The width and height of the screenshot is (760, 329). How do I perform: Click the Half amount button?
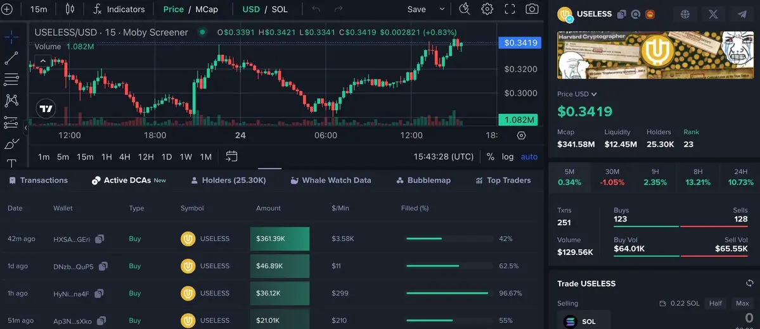click(716, 303)
